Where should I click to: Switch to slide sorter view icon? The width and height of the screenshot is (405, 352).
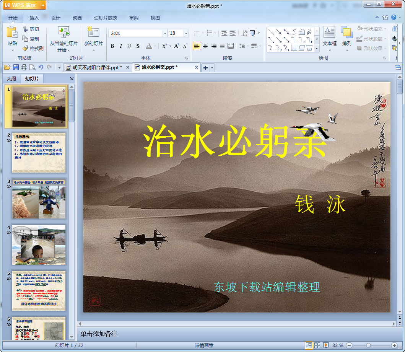(317, 345)
